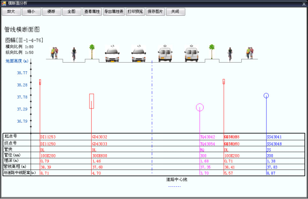The image size is (308, 199).
Task: Click the 关闭 button in the toolbar
Action: [176, 12]
